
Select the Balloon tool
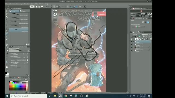7,67
